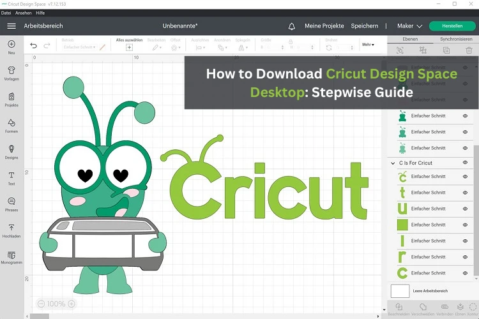This screenshot has width=479, height=319.
Task: Open the Datei menu
Action: click(6, 13)
